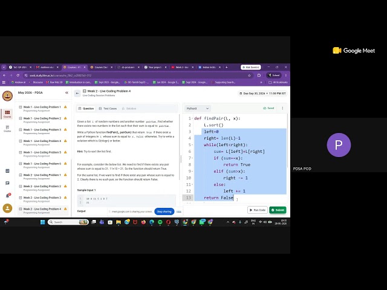
Task: Open the browser tab search dropdown
Action: (4, 67)
